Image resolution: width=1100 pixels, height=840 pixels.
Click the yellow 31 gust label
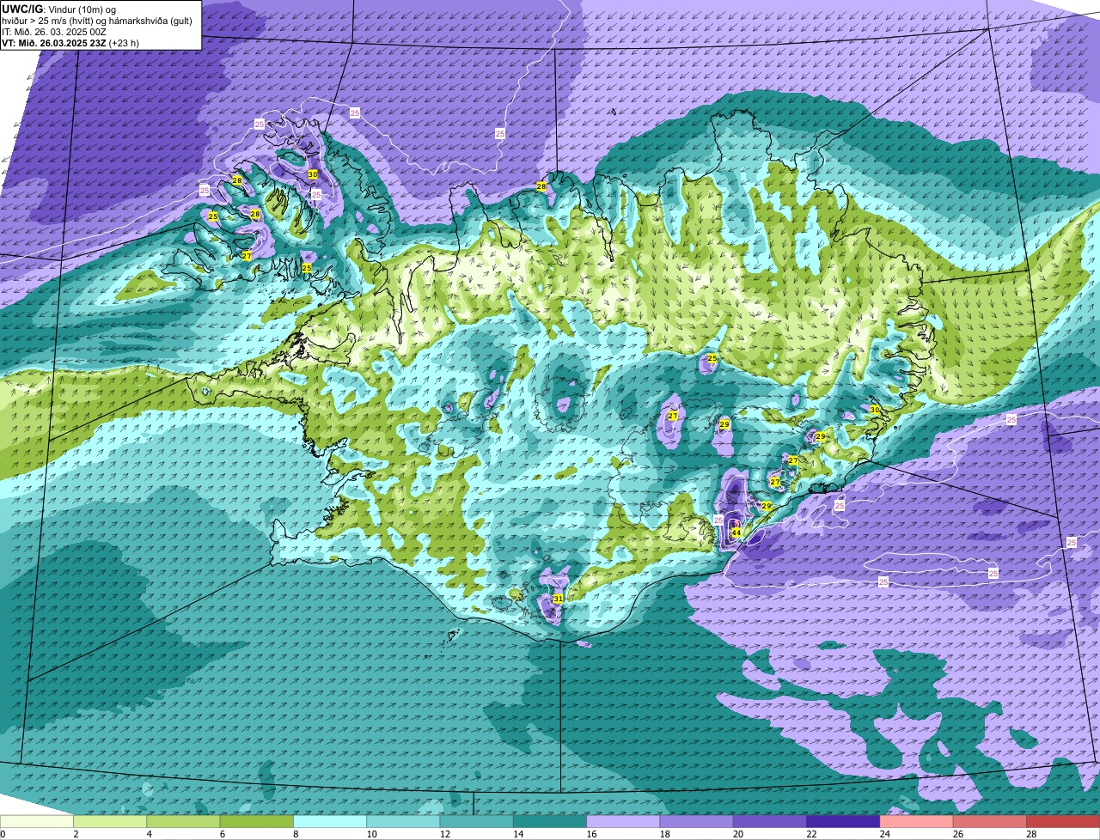tap(558, 599)
